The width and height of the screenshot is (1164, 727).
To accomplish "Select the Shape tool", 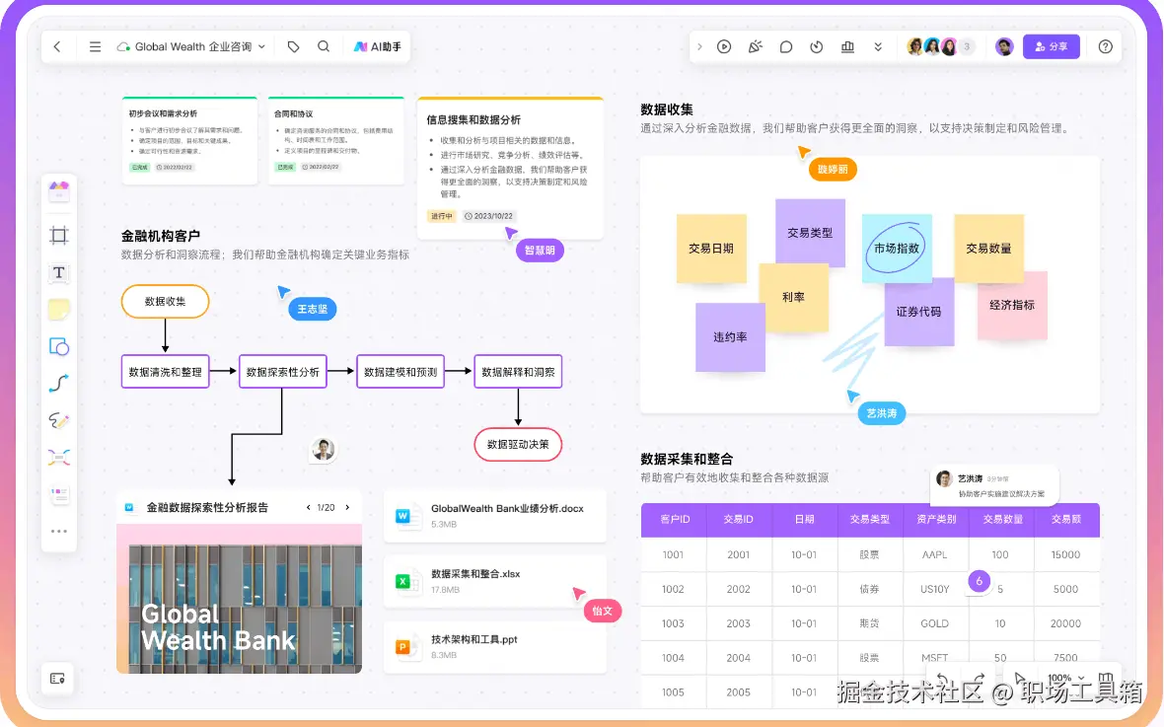I will coord(58,347).
